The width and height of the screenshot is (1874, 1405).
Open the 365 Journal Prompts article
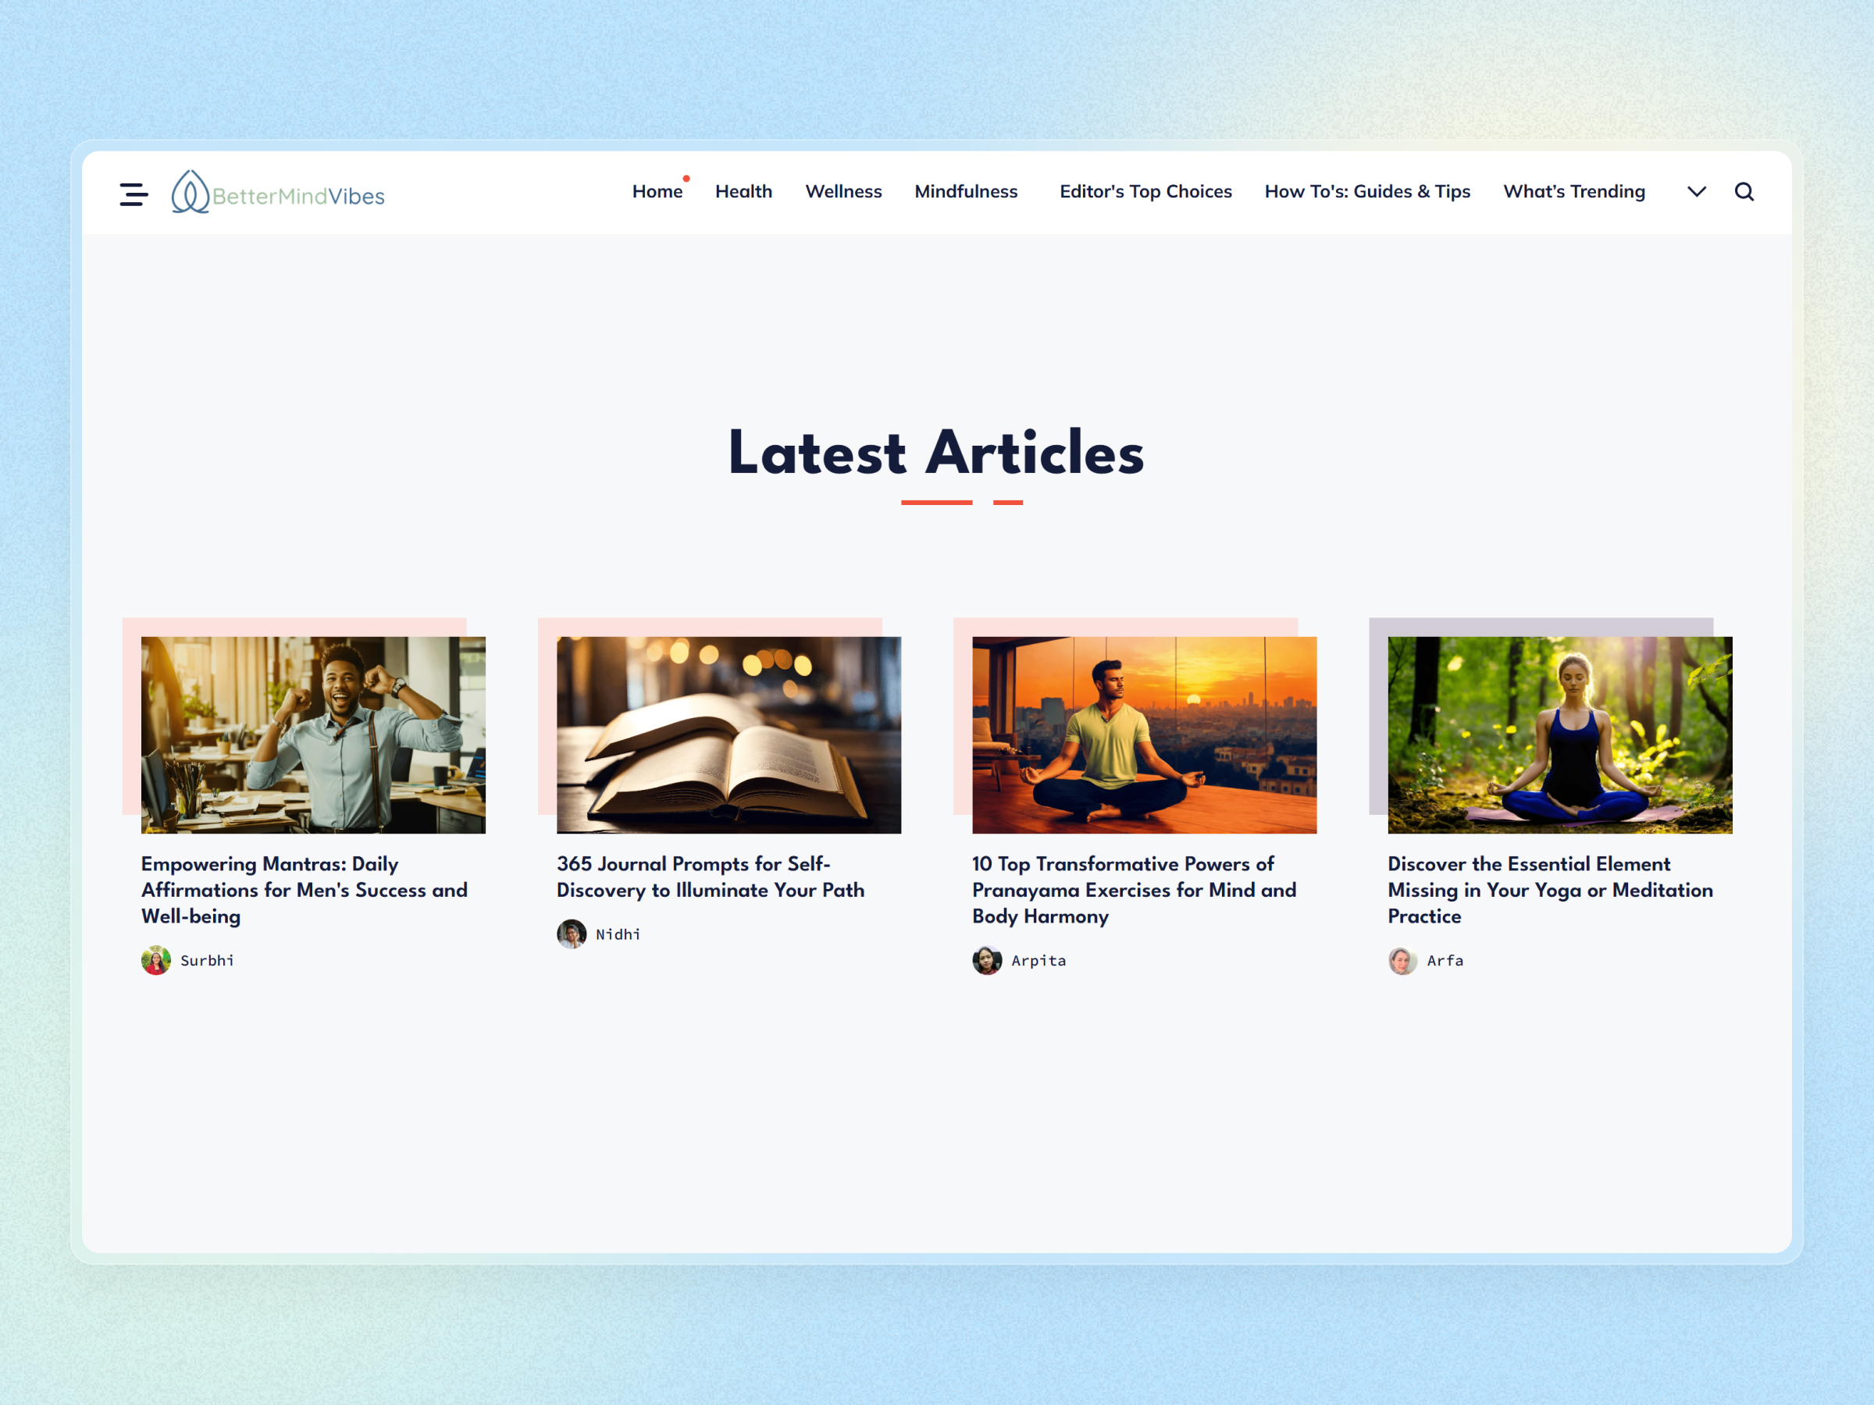point(710,877)
